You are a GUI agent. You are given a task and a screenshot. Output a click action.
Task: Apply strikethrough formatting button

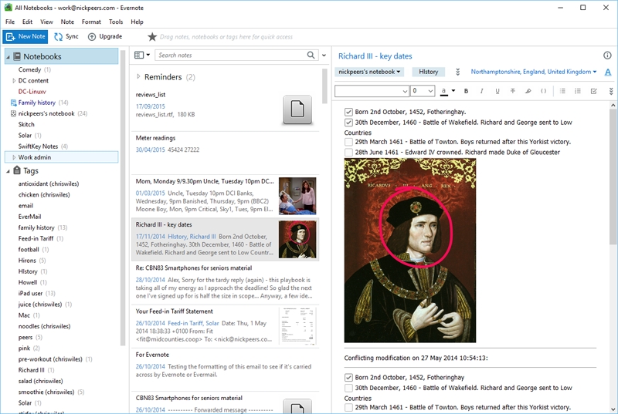[512, 91]
